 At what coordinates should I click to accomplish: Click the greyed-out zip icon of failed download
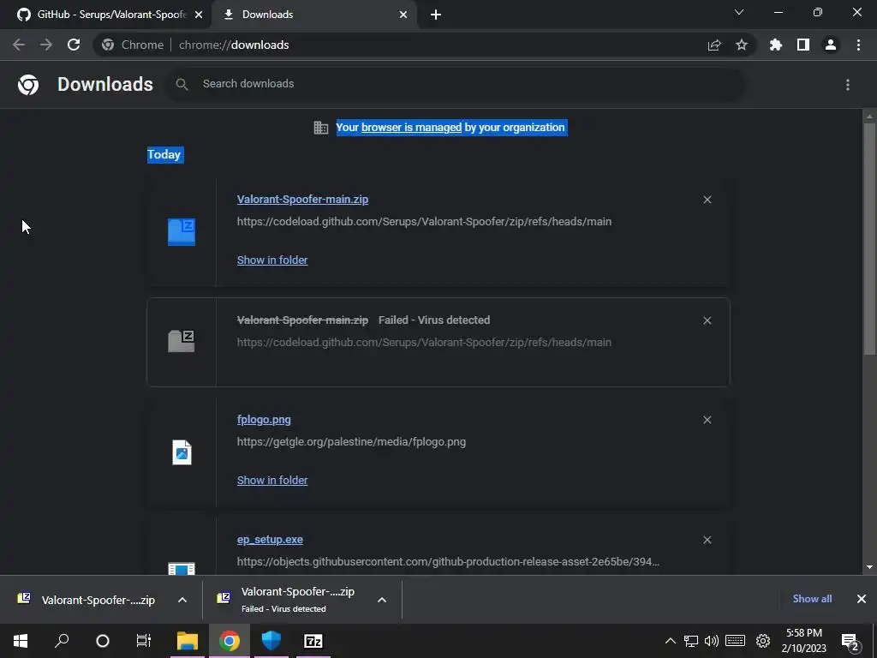click(182, 341)
